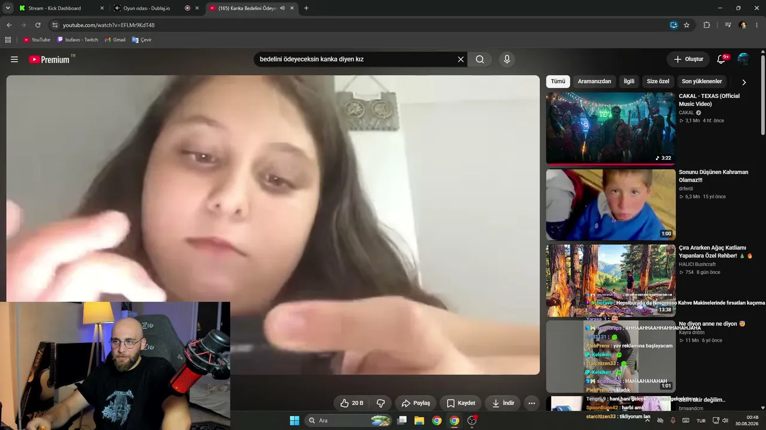
Task: Open bufavo - Twitch bookmark
Action: (78, 40)
